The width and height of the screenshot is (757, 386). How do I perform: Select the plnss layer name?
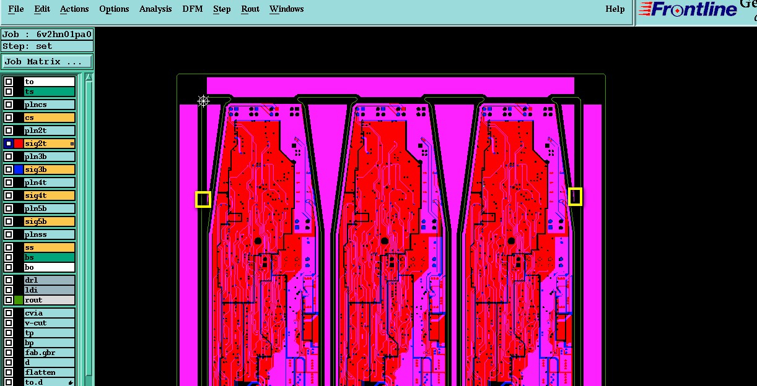(x=50, y=234)
